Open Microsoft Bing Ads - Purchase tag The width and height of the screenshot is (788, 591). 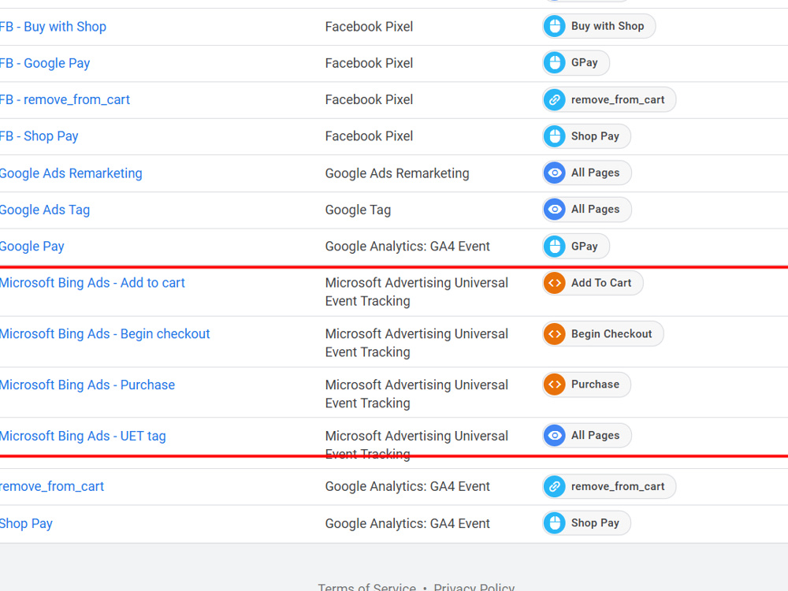pyautogui.click(x=87, y=385)
